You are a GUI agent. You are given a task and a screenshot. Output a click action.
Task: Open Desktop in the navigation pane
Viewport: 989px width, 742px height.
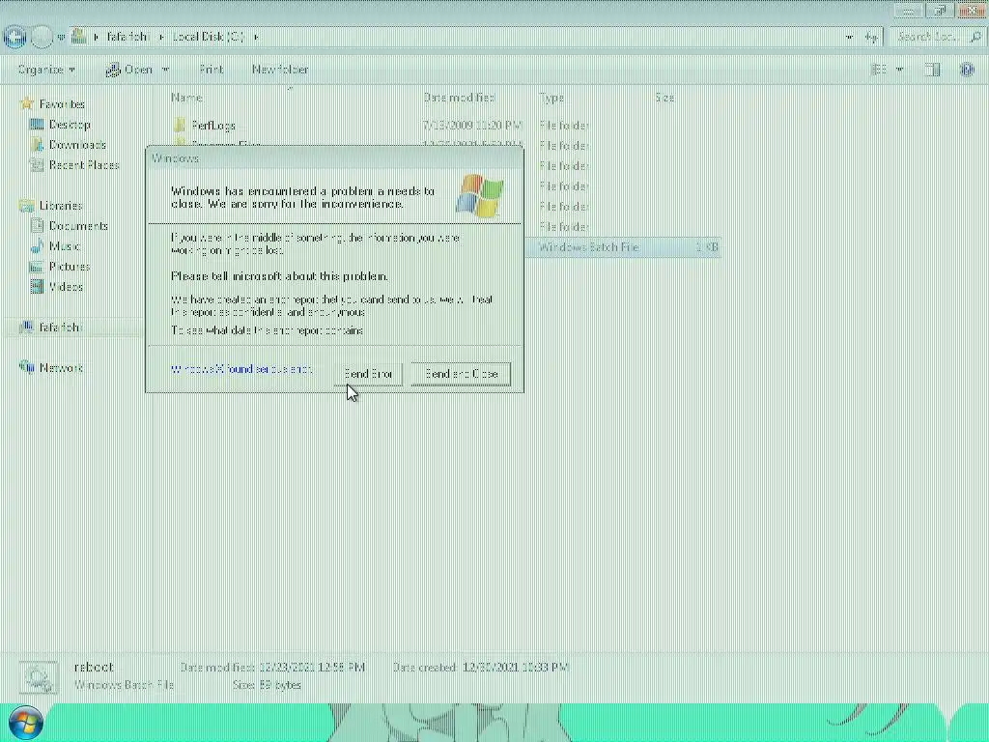[70, 125]
